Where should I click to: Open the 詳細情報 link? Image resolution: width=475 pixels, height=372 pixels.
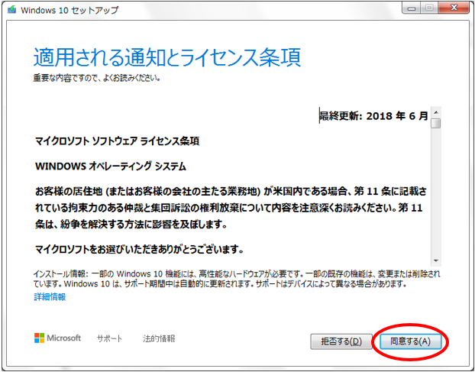coord(50,297)
